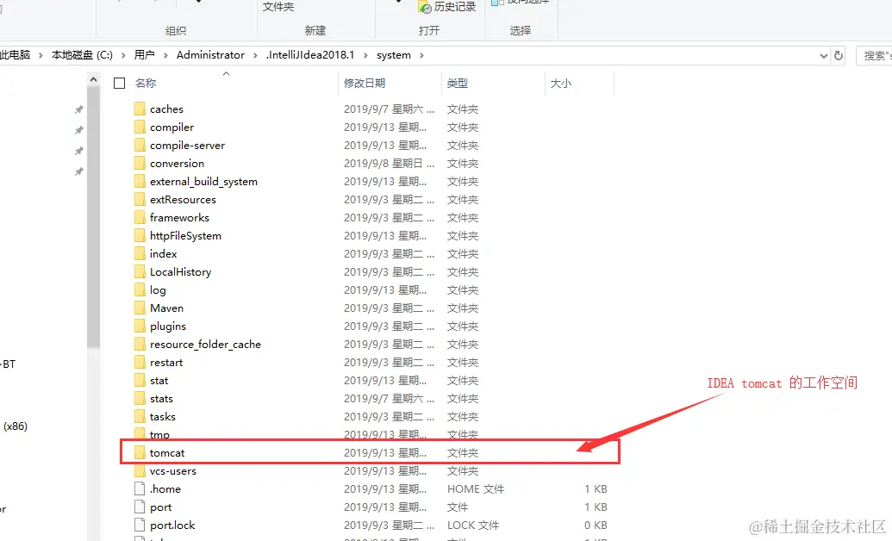Expand chevron after Administrator in path
Image resolution: width=892 pixels, height=541 pixels.
pos(255,55)
